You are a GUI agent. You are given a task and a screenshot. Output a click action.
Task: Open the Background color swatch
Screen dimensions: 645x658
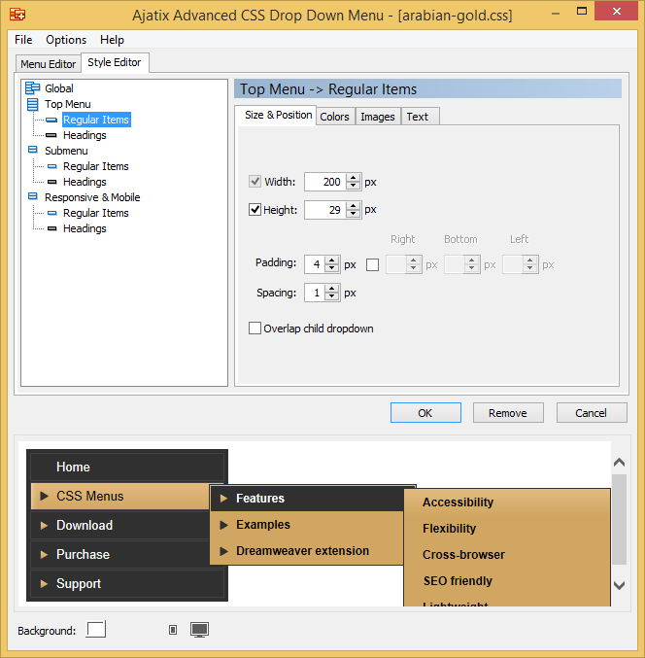(96, 630)
